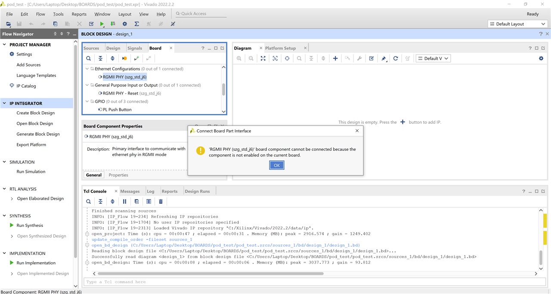
Task: Click the Add IP plus icon in Diagram toolbar
Action: click(x=335, y=58)
